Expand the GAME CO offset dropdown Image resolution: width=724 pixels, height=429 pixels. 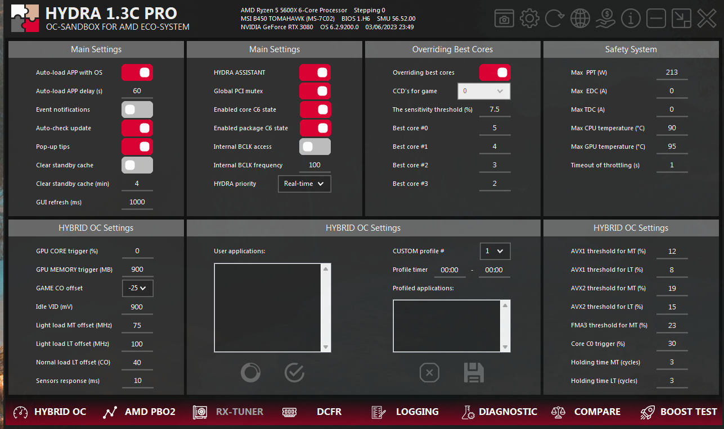tap(138, 288)
